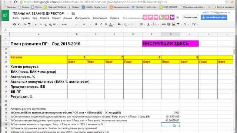
Task: Rename the document ПЛАНЫ НА ЗВАНИЕ ДИРЕКТОР
Action: tap(38, 13)
